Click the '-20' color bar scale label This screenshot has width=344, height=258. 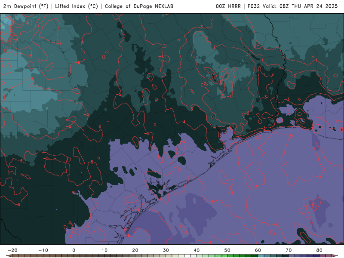(12, 250)
